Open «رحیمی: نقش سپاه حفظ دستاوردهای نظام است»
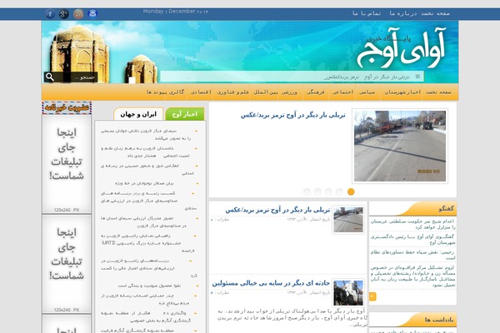This screenshot has height=333, width=500. pyautogui.click(x=413, y=255)
